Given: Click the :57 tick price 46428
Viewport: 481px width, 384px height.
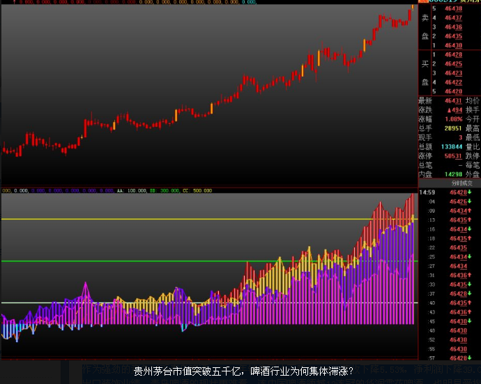Looking at the screenshot, I should 458,358.
